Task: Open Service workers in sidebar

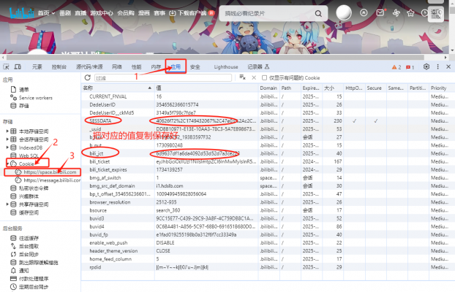Action: (x=35, y=97)
